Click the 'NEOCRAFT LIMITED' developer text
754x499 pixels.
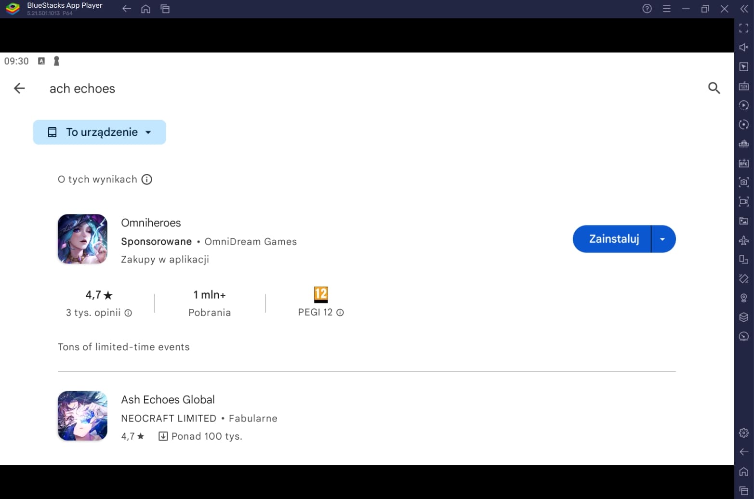(169, 418)
